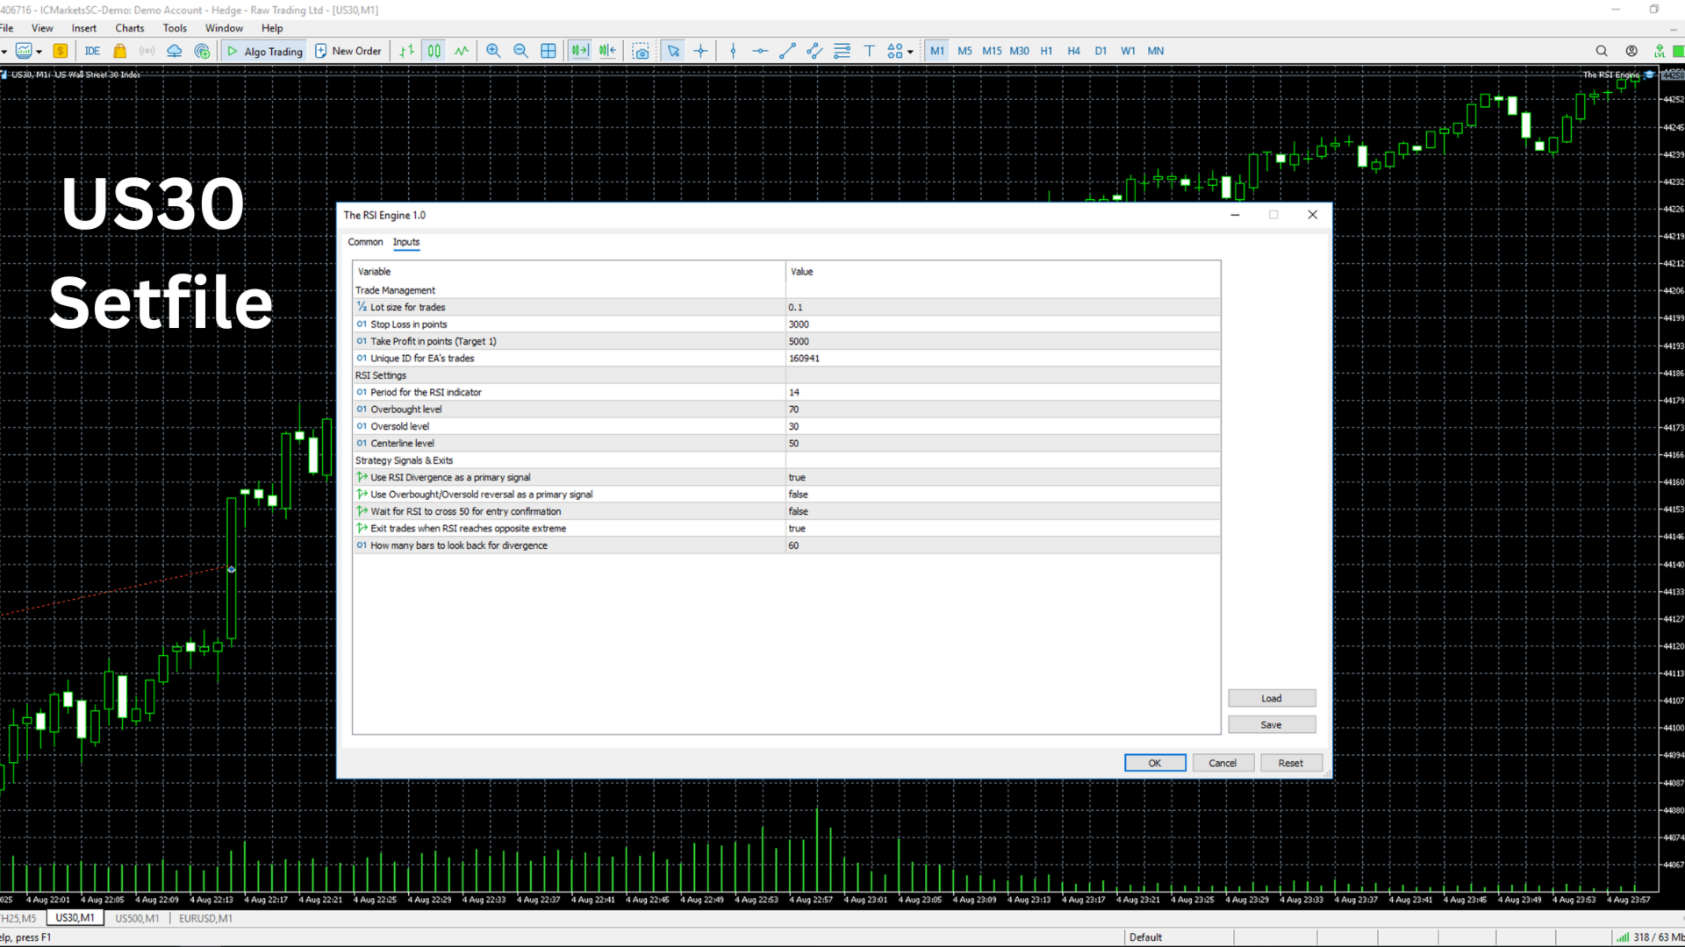
Task: Open the Window menu
Action: click(224, 28)
